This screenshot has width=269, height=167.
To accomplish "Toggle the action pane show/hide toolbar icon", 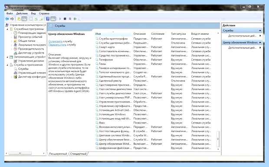I will 53,19.
